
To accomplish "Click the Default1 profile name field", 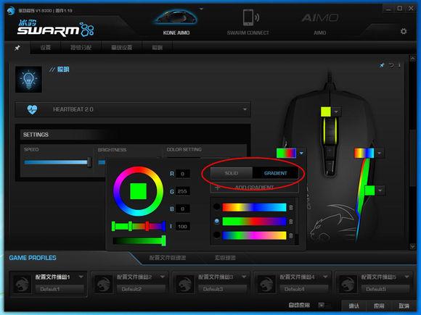I will [x=60, y=289].
